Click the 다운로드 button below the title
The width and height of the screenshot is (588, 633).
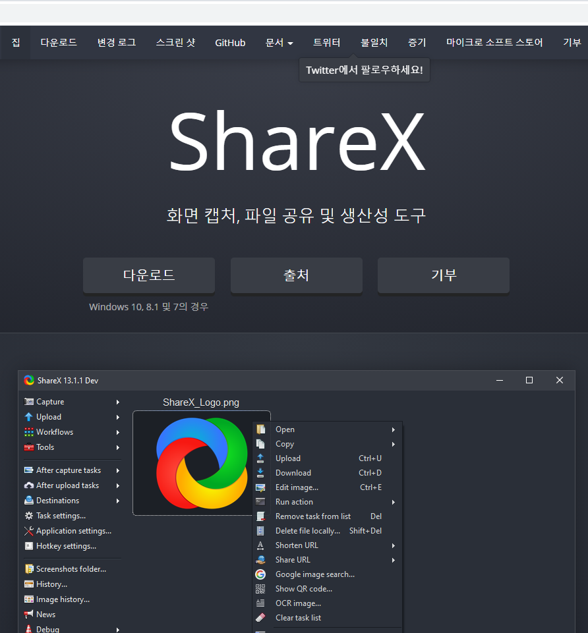click(x=149, y=275)
